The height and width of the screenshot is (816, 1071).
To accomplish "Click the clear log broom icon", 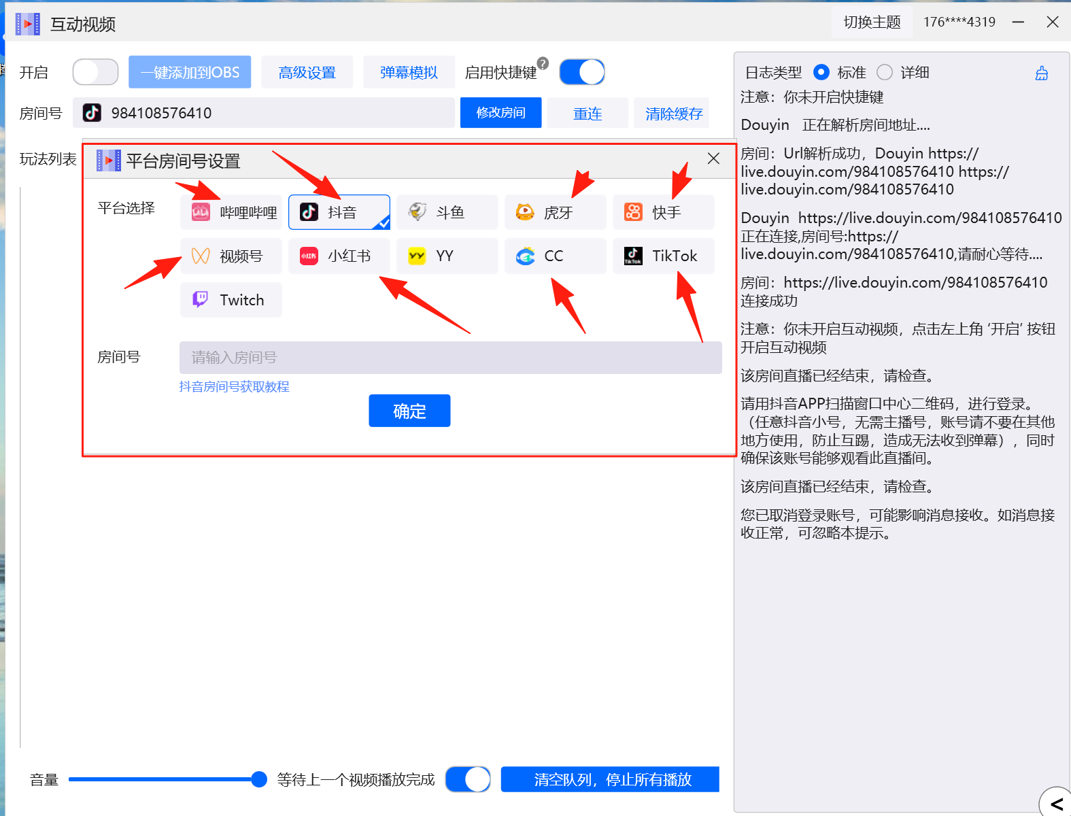I will click(1042, 73).
